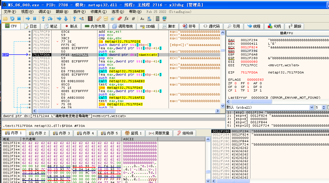Run the program with the arrow icon
The height and width of the screenshot is (183, 329).
tap(28, 19)
